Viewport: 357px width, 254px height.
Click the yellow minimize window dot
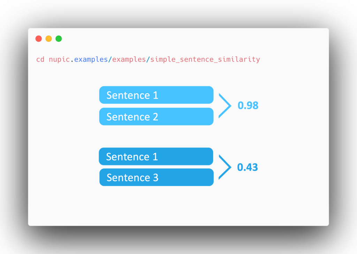[49, 39]
